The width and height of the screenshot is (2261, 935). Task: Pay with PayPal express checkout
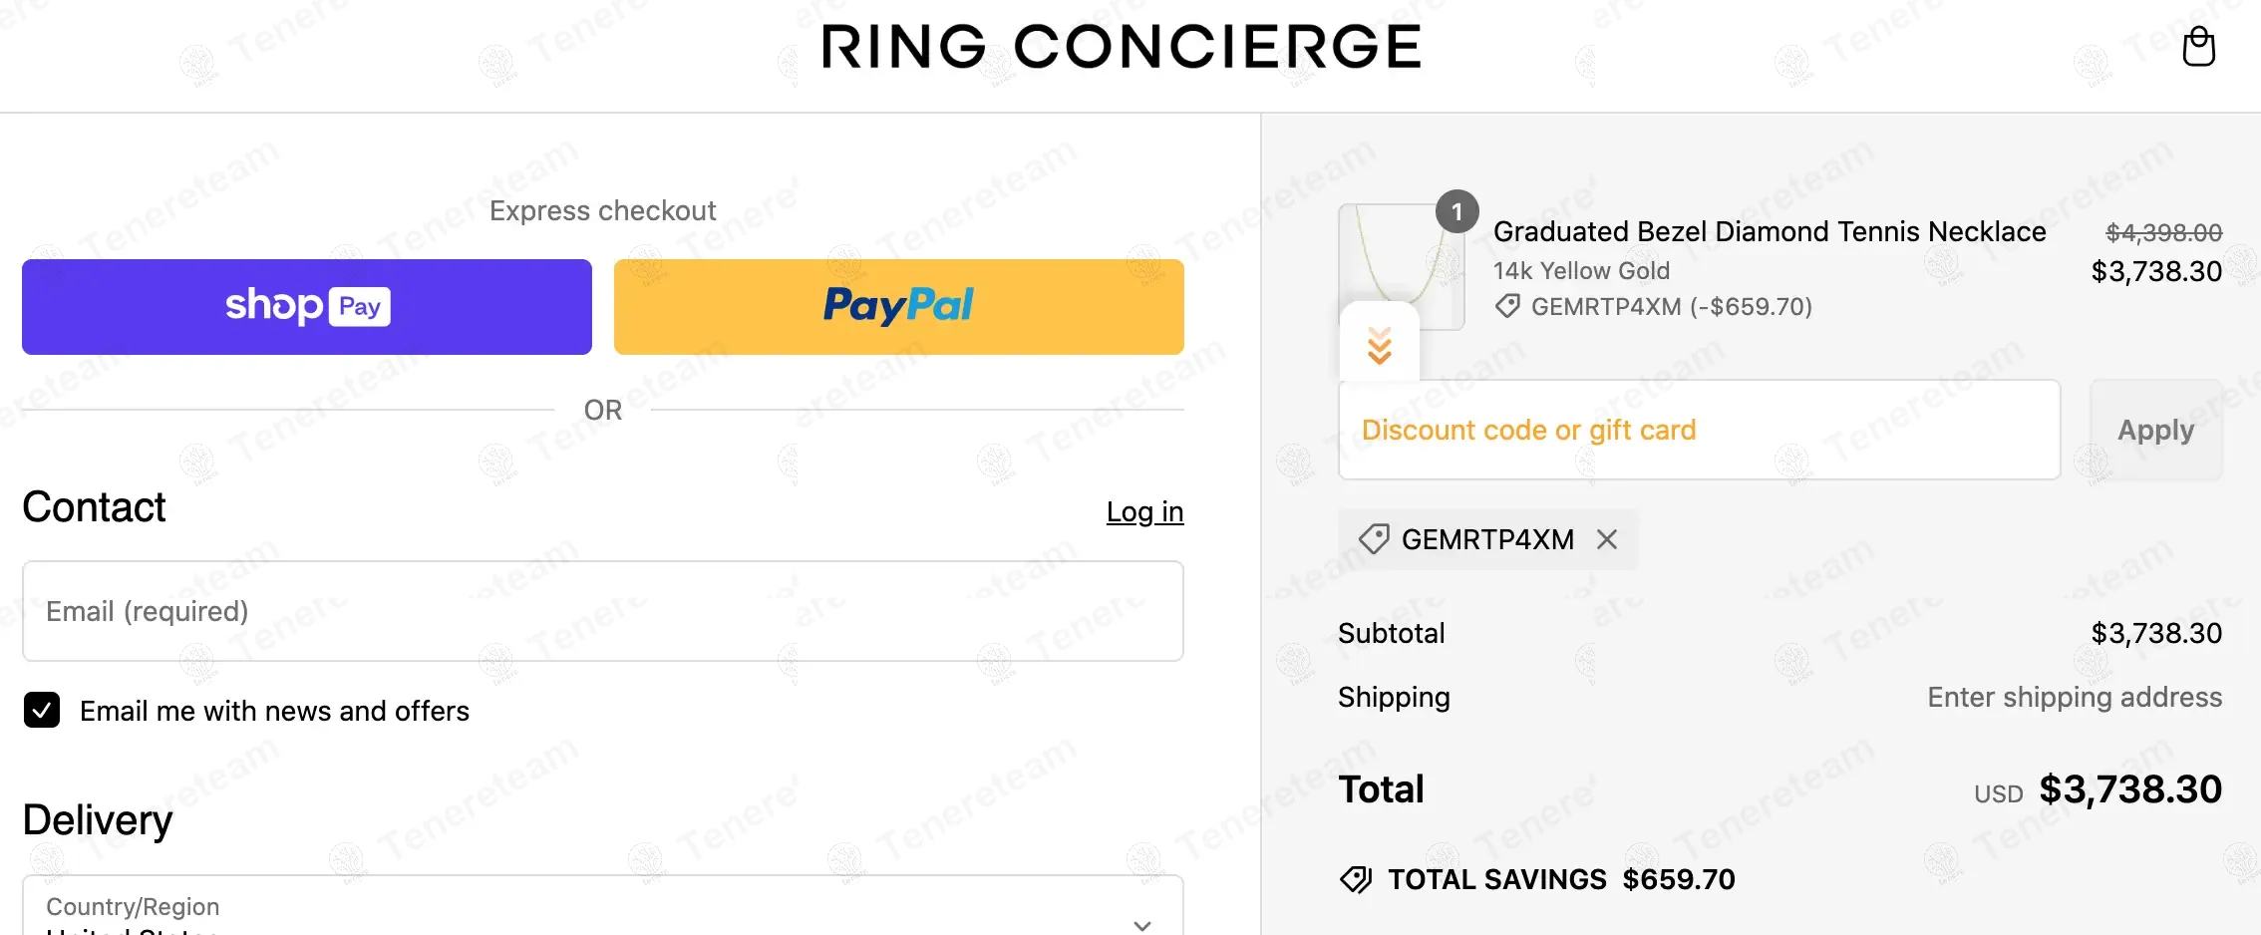click(x=898, y=307)
